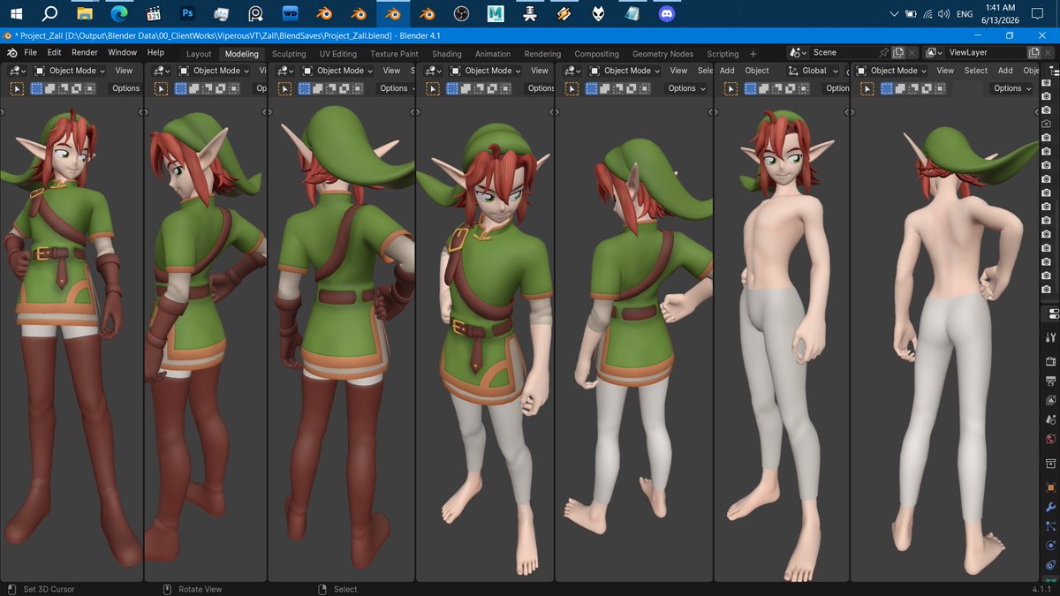Viewport: 1060px width, 596px height.
Task: Click the ViewLayer name field
Action: point(987,53)
